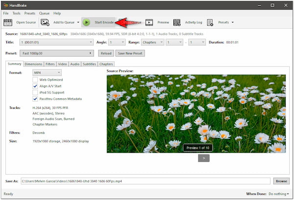Click the H.264 (x264), 30 FPS PFR track text
Viewport: 294px width, 200px height.
(50, 108)
